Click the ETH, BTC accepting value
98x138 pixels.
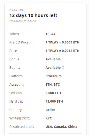coord(53,84)
